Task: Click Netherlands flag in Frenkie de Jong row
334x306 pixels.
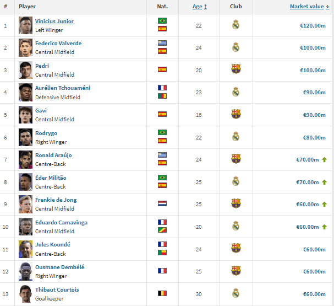Action: (x=162, y=203)
